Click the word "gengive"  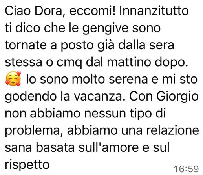[x=105, y=29]
